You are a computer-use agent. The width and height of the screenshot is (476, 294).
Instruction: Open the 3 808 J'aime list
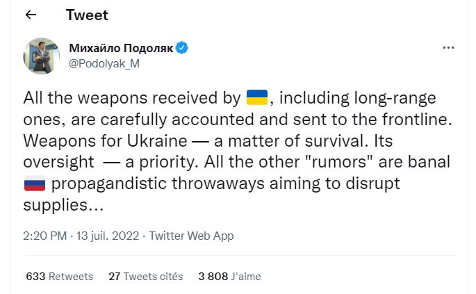[229, 276]
